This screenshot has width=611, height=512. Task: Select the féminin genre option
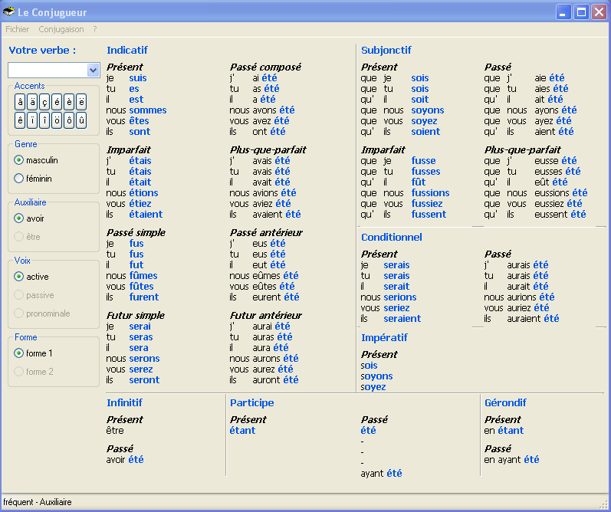point(19,179)
